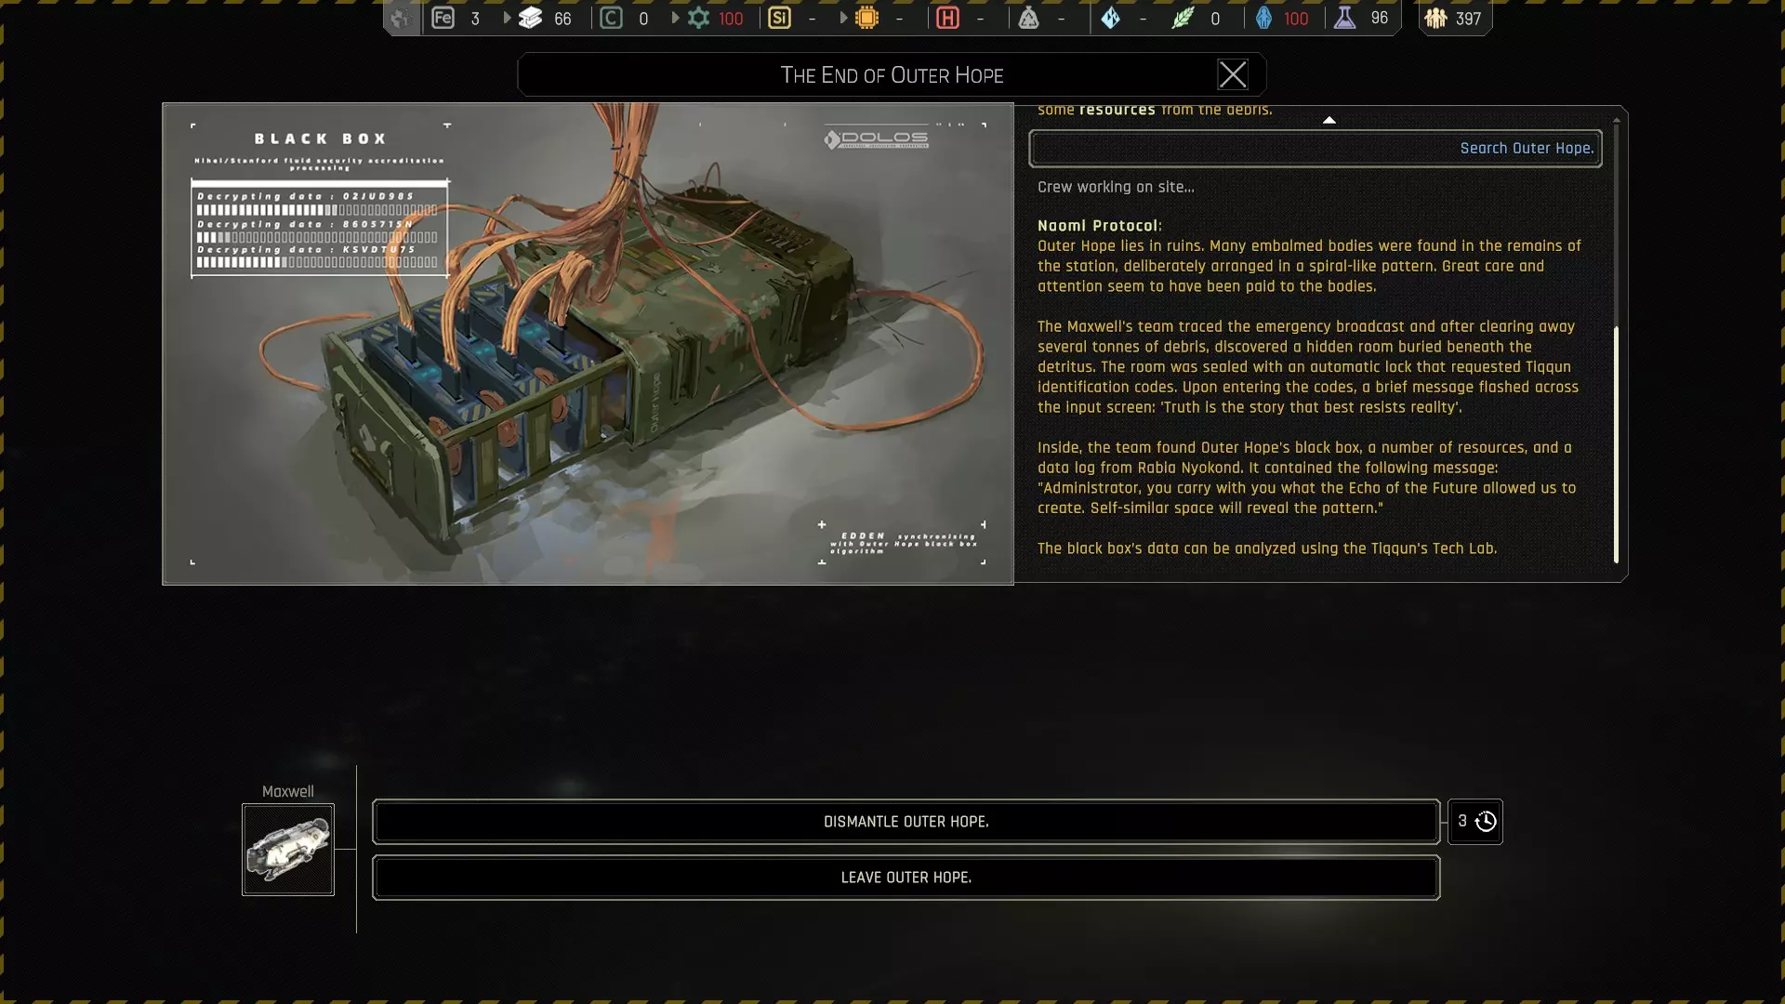Close The End of Outer Hope dialog
Screen dimensions: 1785x1004
pos(1232,74)
